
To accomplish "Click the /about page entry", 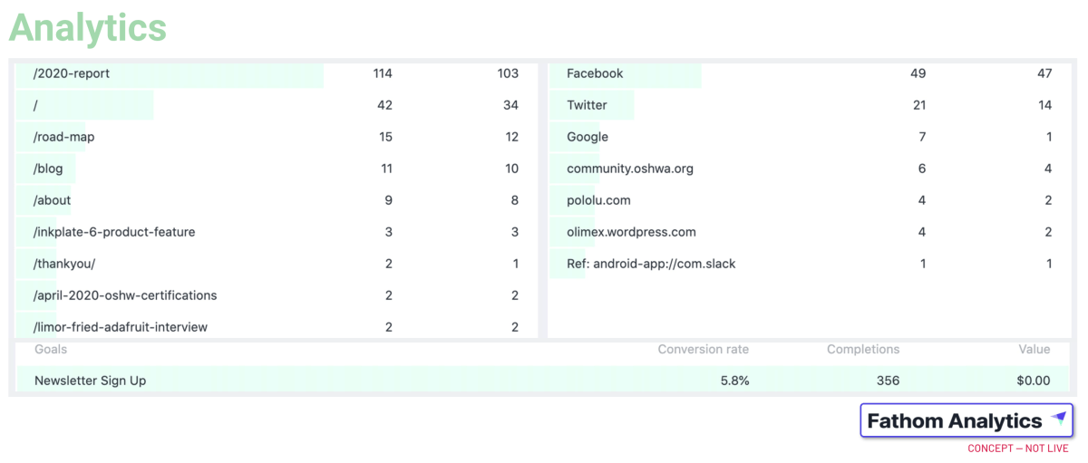I will click(277, 200).
